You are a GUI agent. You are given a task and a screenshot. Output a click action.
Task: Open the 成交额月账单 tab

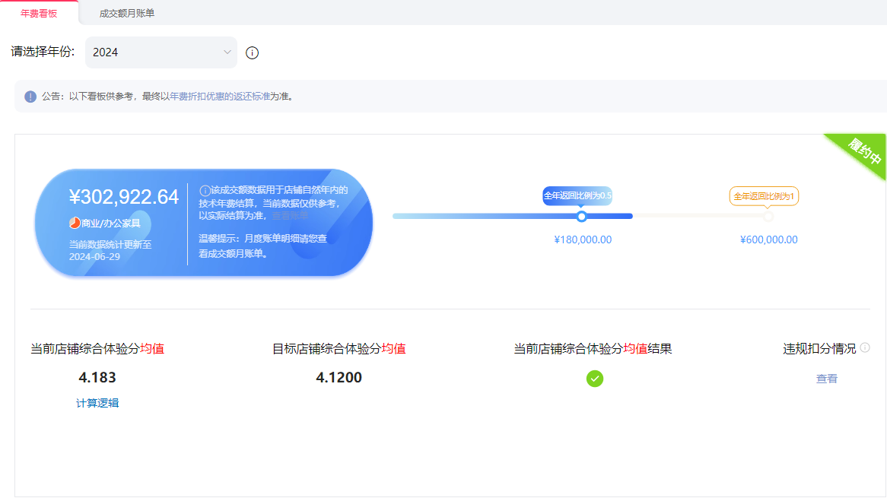pos(127,13)
